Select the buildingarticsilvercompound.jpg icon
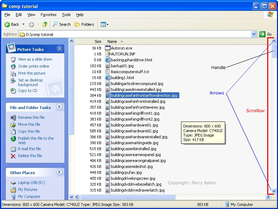This screenshot has height=209, width=278. [108, 84]
